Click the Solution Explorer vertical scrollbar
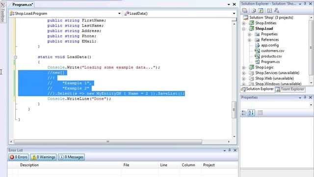 point(311,47)
